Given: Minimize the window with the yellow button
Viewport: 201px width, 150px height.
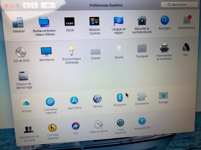Looking at the screenshot, I should (12, 6).
